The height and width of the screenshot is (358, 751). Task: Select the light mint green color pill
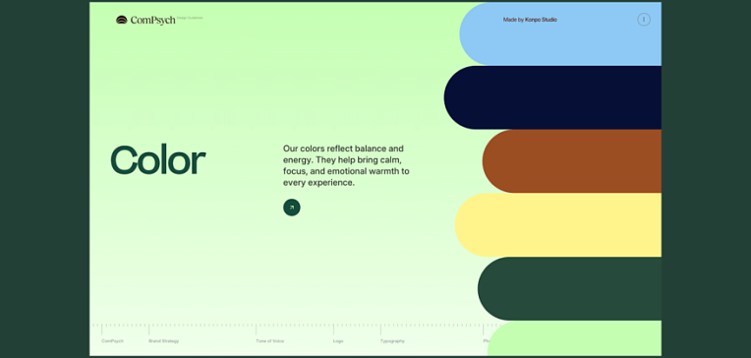574,338
